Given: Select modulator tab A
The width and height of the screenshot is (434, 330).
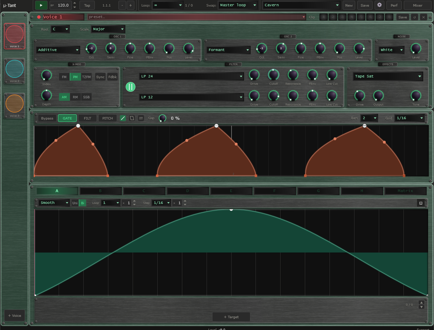Looking at the screenshot, I should coord(57,191).
